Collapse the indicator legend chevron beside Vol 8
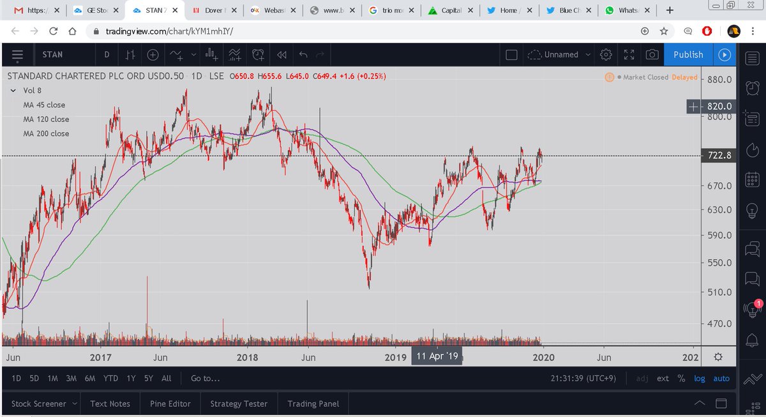Image resolution: width=766 pixels, height=417 pixels. (13, 91)
